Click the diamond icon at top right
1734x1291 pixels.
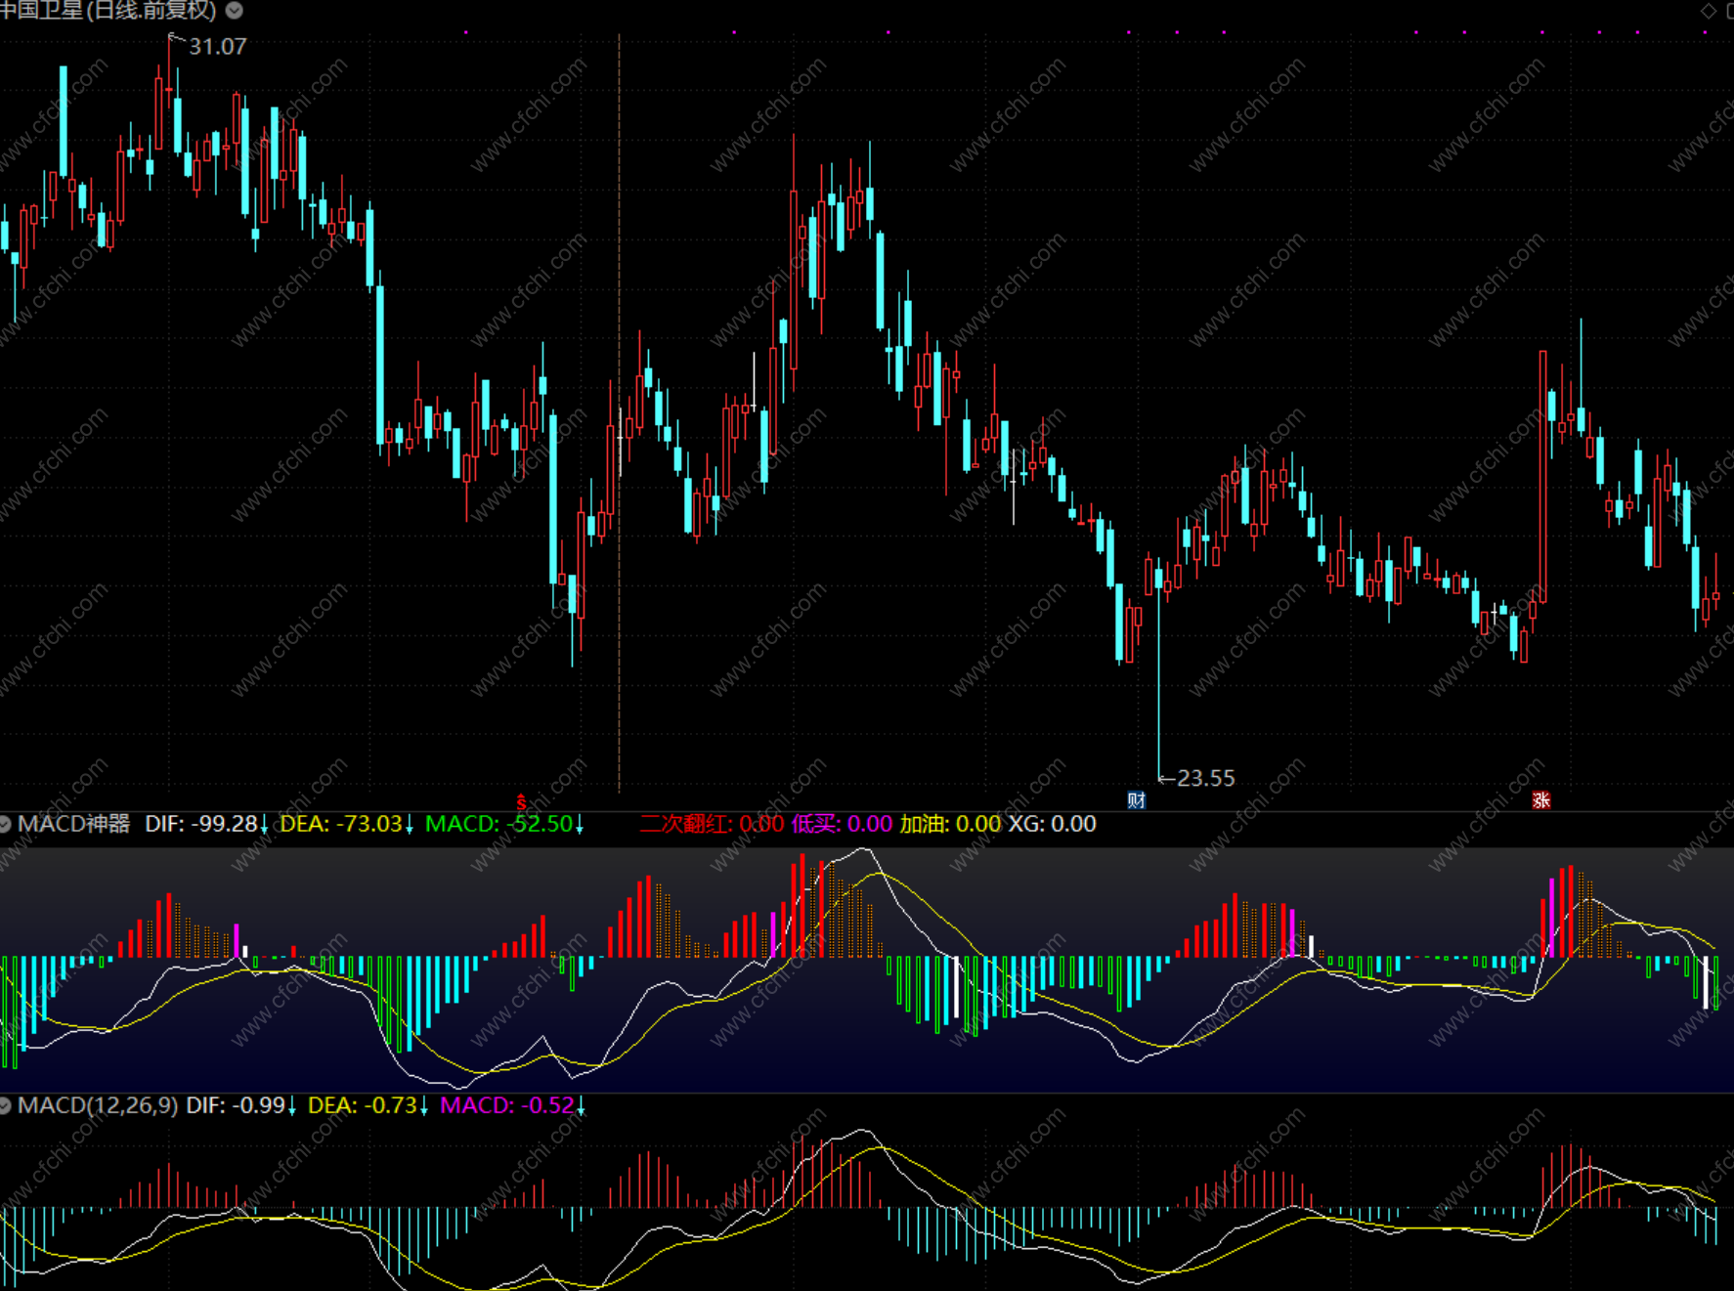(1709, 11)
